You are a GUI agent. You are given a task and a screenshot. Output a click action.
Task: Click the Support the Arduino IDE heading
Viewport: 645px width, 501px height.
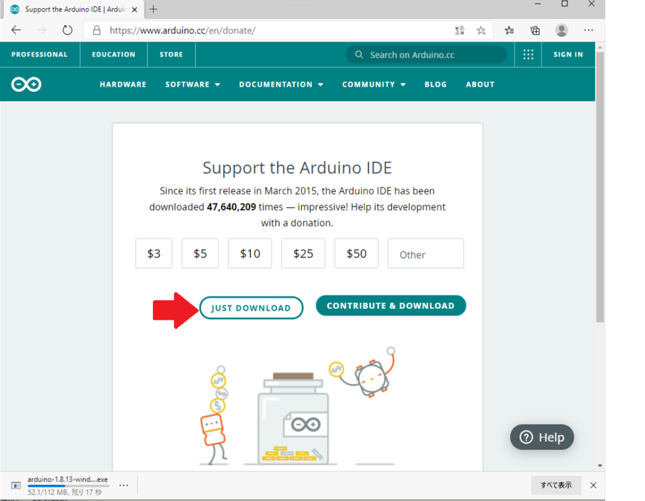[297, 168]
